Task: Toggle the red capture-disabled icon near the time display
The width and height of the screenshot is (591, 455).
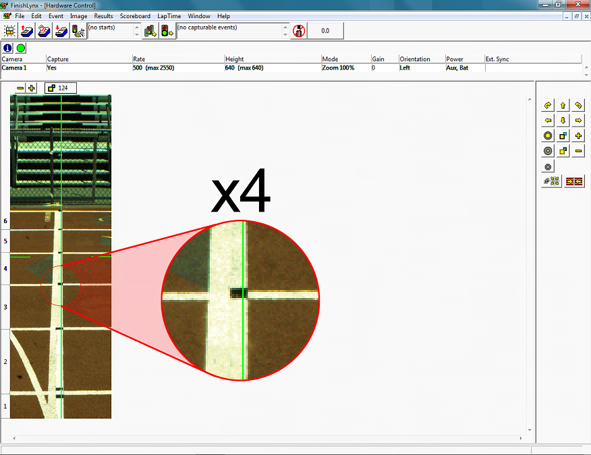Action: click(x=298, y=30)
